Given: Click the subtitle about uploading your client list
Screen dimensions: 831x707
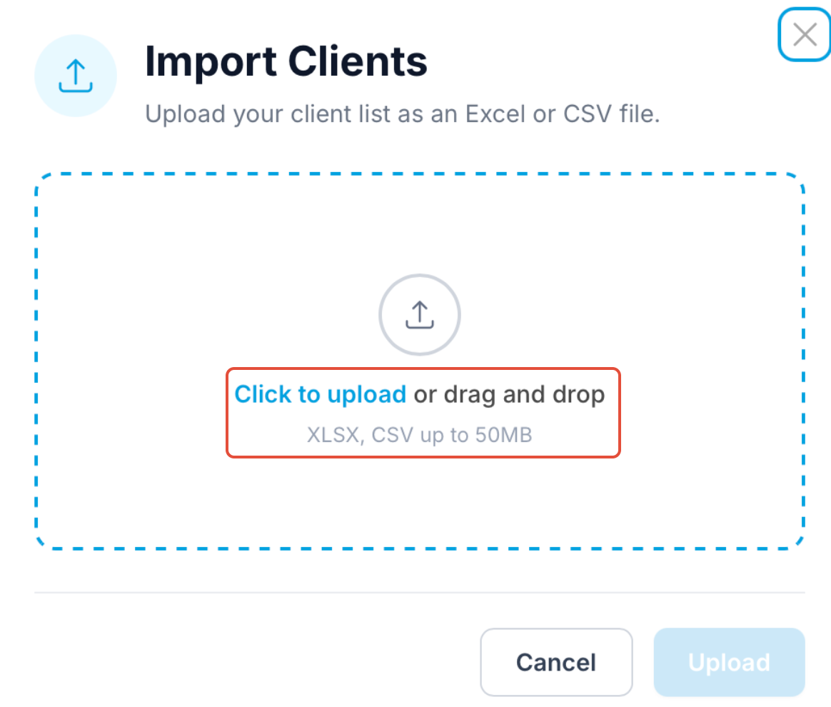Looking at the screenshot, I should click(x=403, y=114).
